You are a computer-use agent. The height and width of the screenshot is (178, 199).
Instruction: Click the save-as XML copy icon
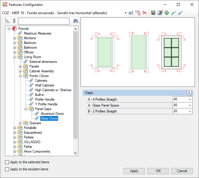point(160,13)
